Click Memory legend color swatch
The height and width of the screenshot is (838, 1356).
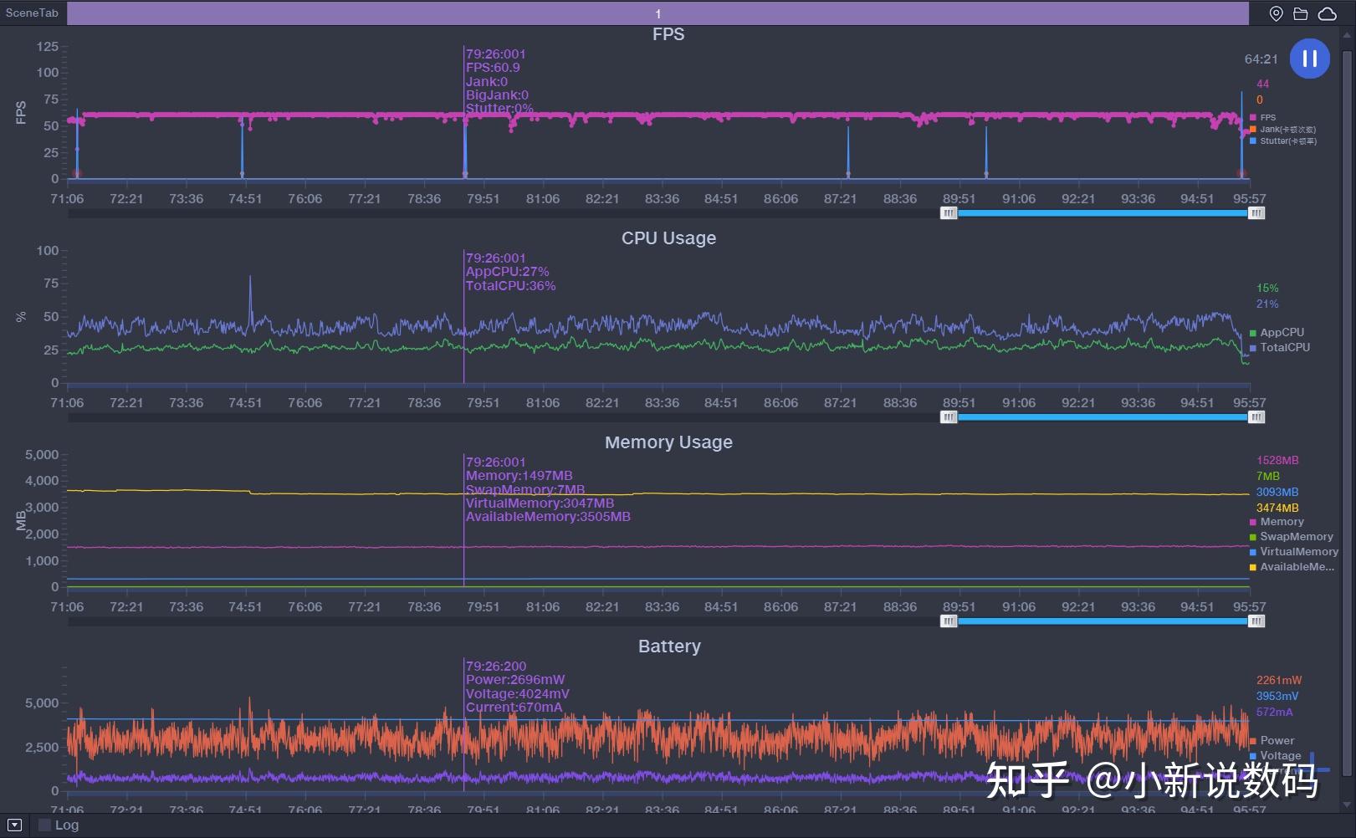click(1253, 523)
